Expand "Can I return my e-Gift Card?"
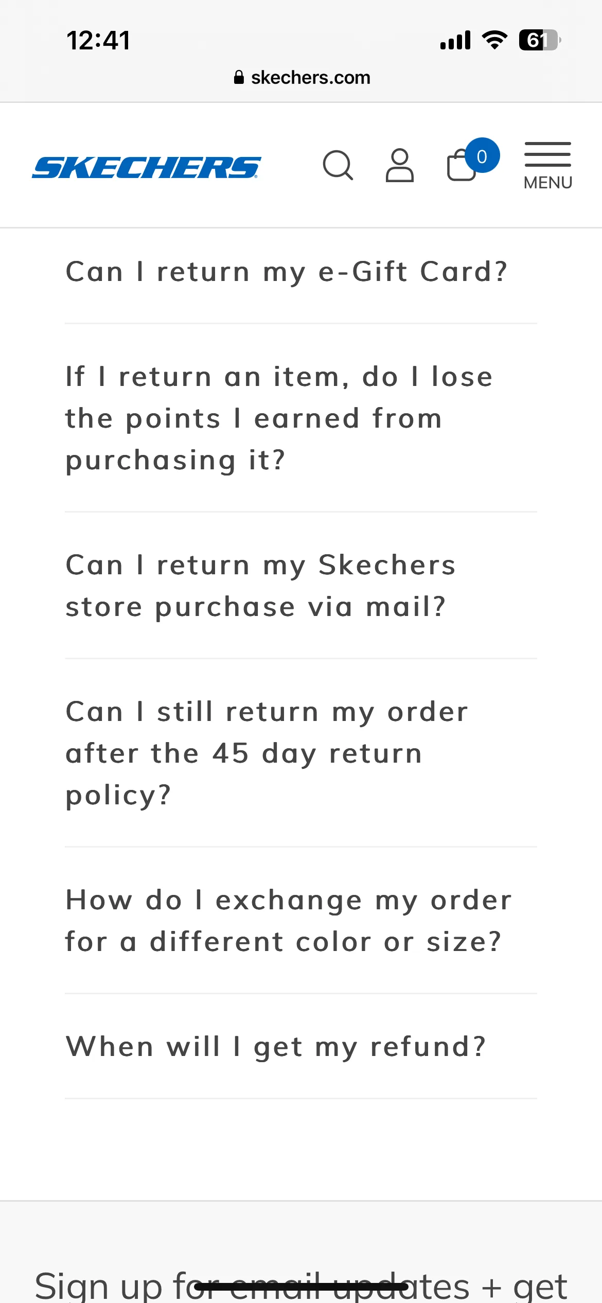Image resolution: width=602 pixels, height=1303 pixels. 301,271
